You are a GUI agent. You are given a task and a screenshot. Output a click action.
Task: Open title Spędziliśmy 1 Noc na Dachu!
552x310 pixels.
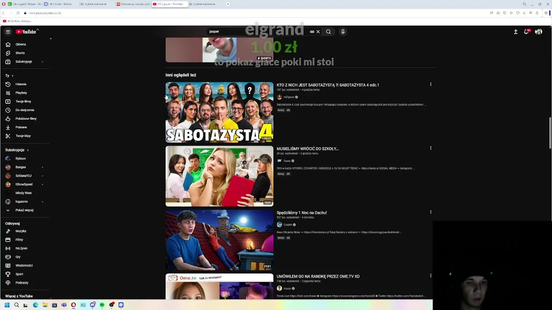click(x=301, y=213)
